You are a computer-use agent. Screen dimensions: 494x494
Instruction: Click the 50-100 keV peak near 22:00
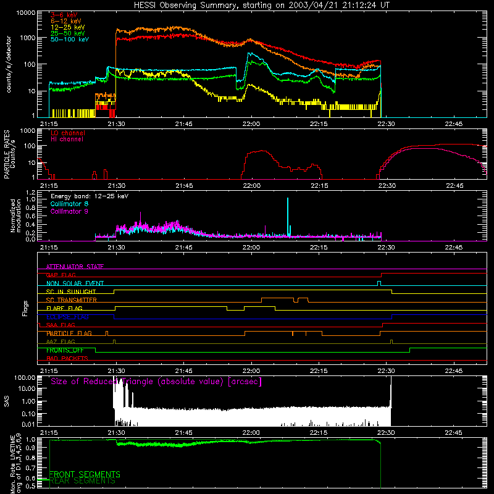click(x=251, y=55)
